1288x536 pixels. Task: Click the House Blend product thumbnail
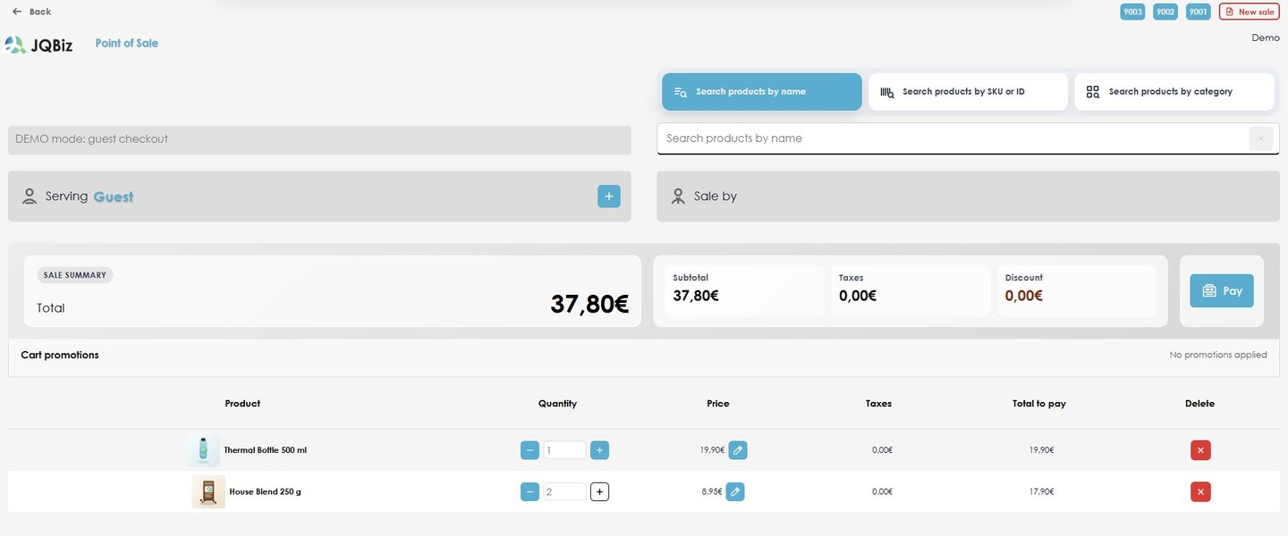click(208, 491)
